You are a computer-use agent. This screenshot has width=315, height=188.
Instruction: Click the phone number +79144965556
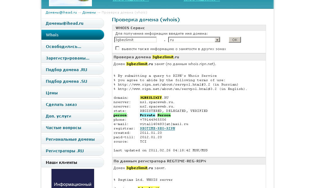(153, 120)
